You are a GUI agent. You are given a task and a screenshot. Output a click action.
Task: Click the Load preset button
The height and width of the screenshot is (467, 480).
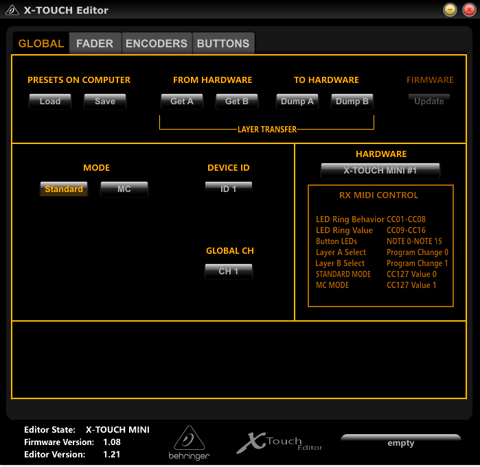50,101
